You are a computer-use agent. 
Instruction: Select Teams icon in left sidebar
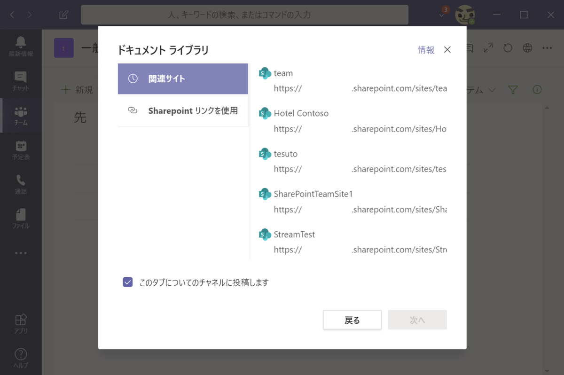pos(21,116)
